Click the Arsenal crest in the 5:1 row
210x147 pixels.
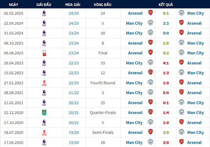pos(150,13)
